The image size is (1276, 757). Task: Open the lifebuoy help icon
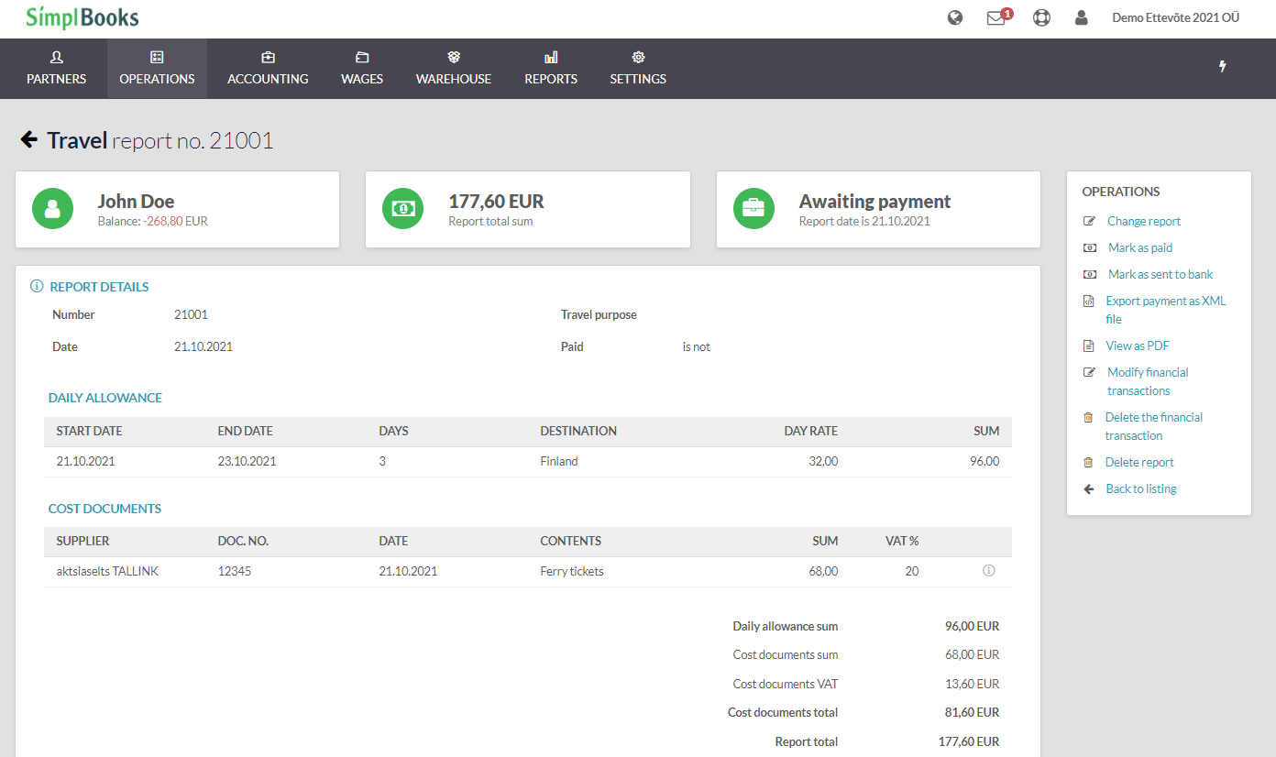[1041, 17]
